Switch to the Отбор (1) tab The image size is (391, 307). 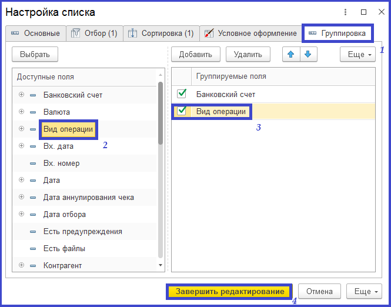[x=94, y=34]
